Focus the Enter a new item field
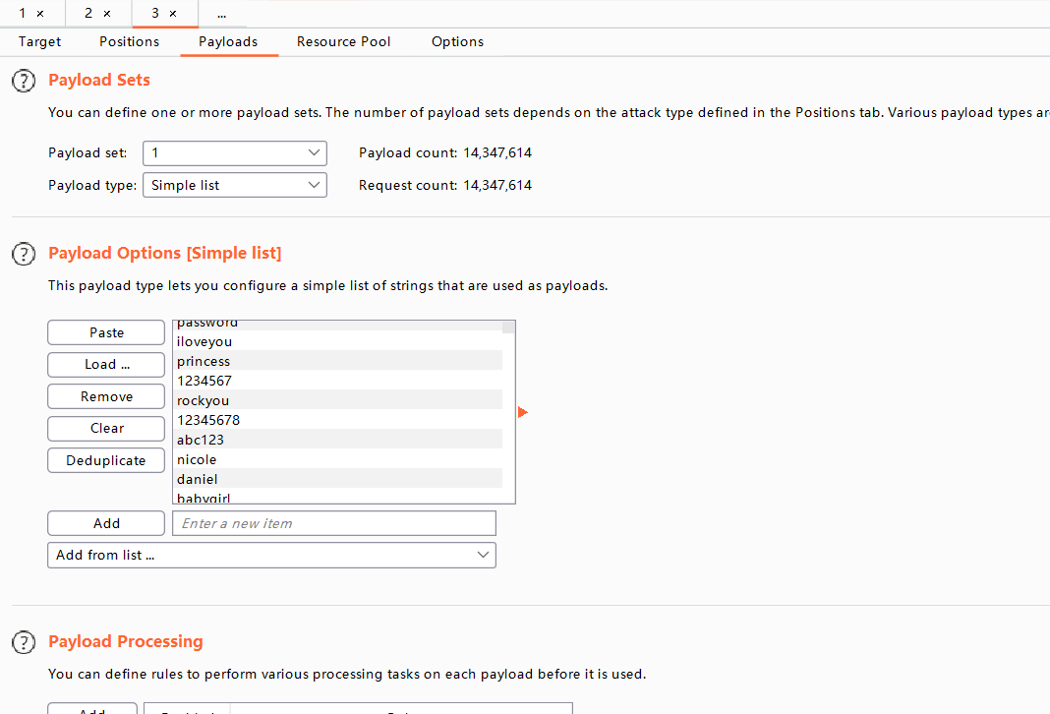Image resolution: width=1050 pixels, height=714 pixels. click(x=333, y=523)
